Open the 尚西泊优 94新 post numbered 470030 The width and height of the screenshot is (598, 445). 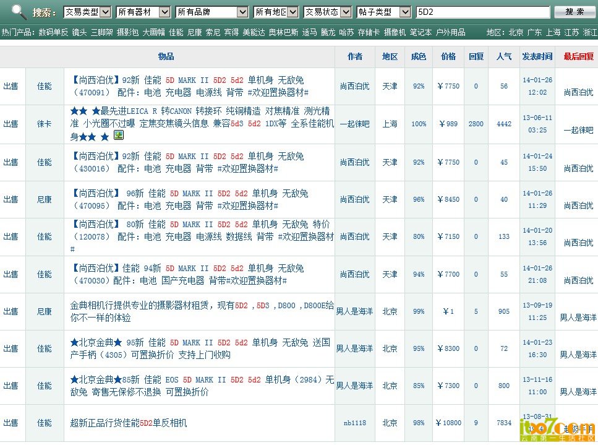[187, 274]
